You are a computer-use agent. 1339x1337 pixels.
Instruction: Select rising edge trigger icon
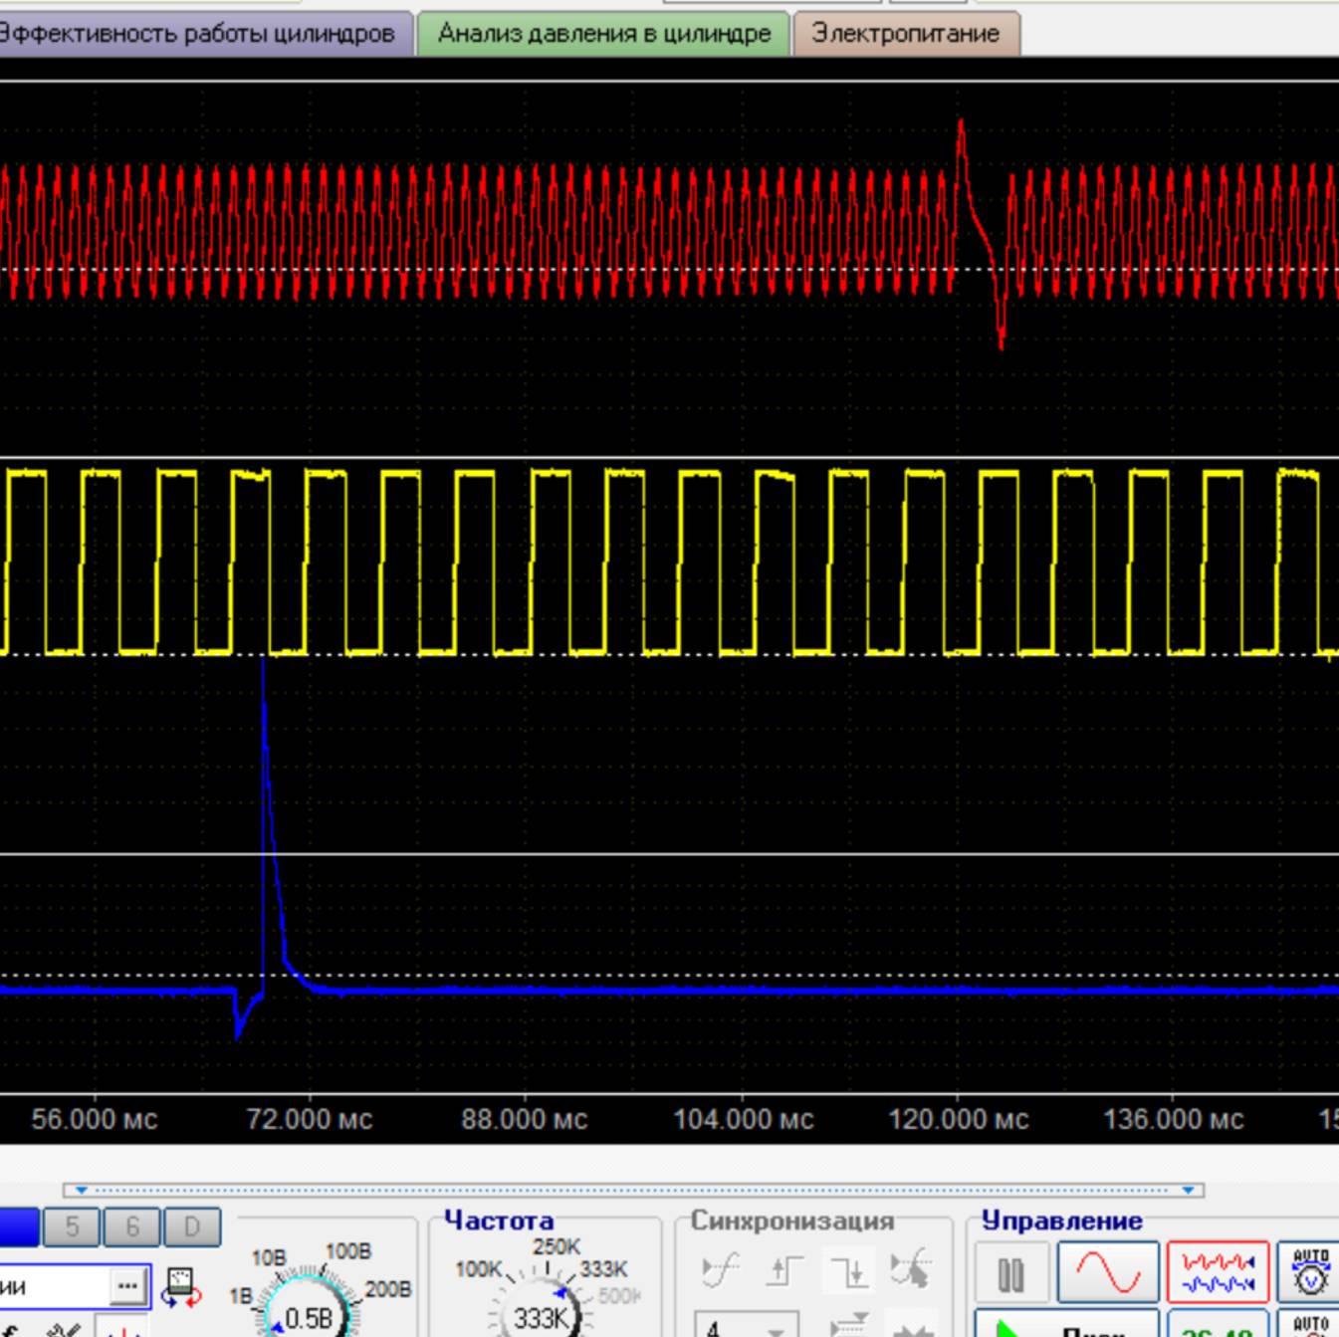pyautogui.click(x=784, y=1270)
